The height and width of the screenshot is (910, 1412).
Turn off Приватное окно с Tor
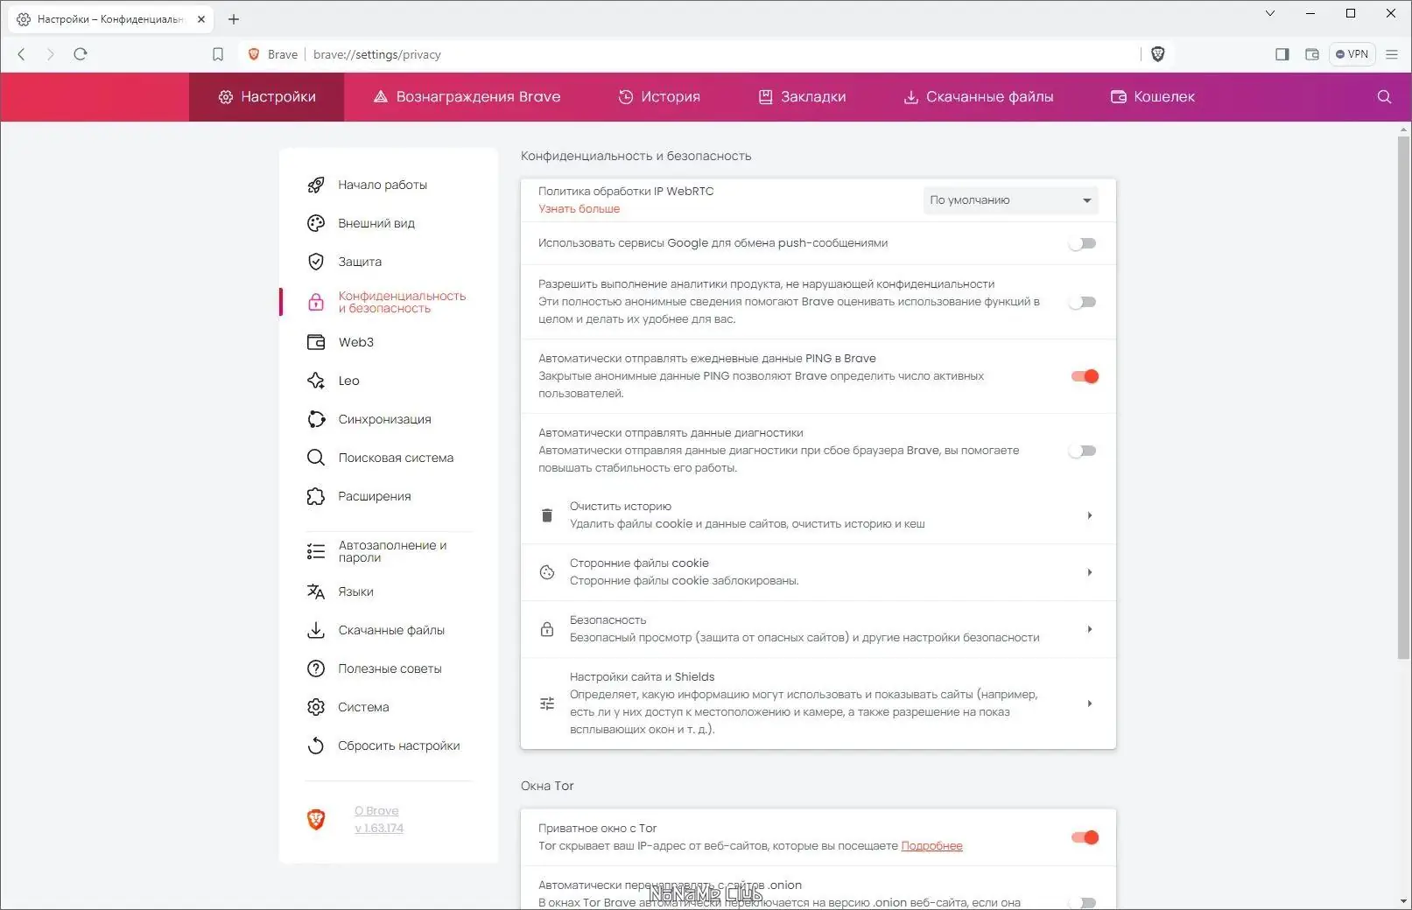pyautogui.click(x=1084, y=836)
